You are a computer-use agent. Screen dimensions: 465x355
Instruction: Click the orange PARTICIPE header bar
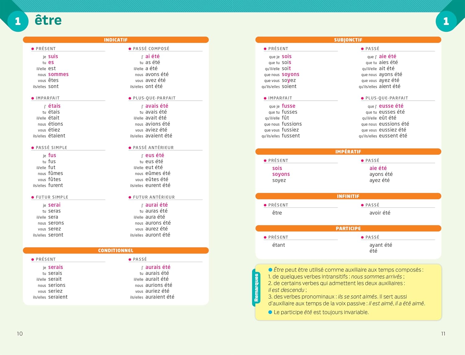[348, 228]
